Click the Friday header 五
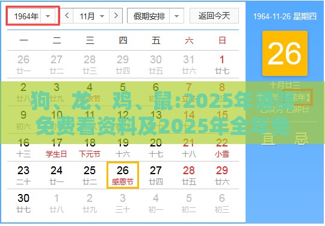The image size is (325, 226). tap(156, 40)
